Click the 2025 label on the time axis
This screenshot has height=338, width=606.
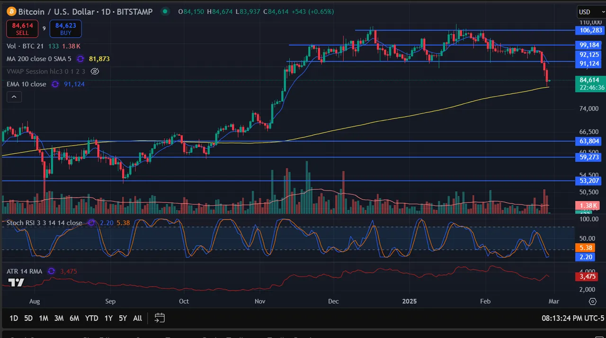409,301
